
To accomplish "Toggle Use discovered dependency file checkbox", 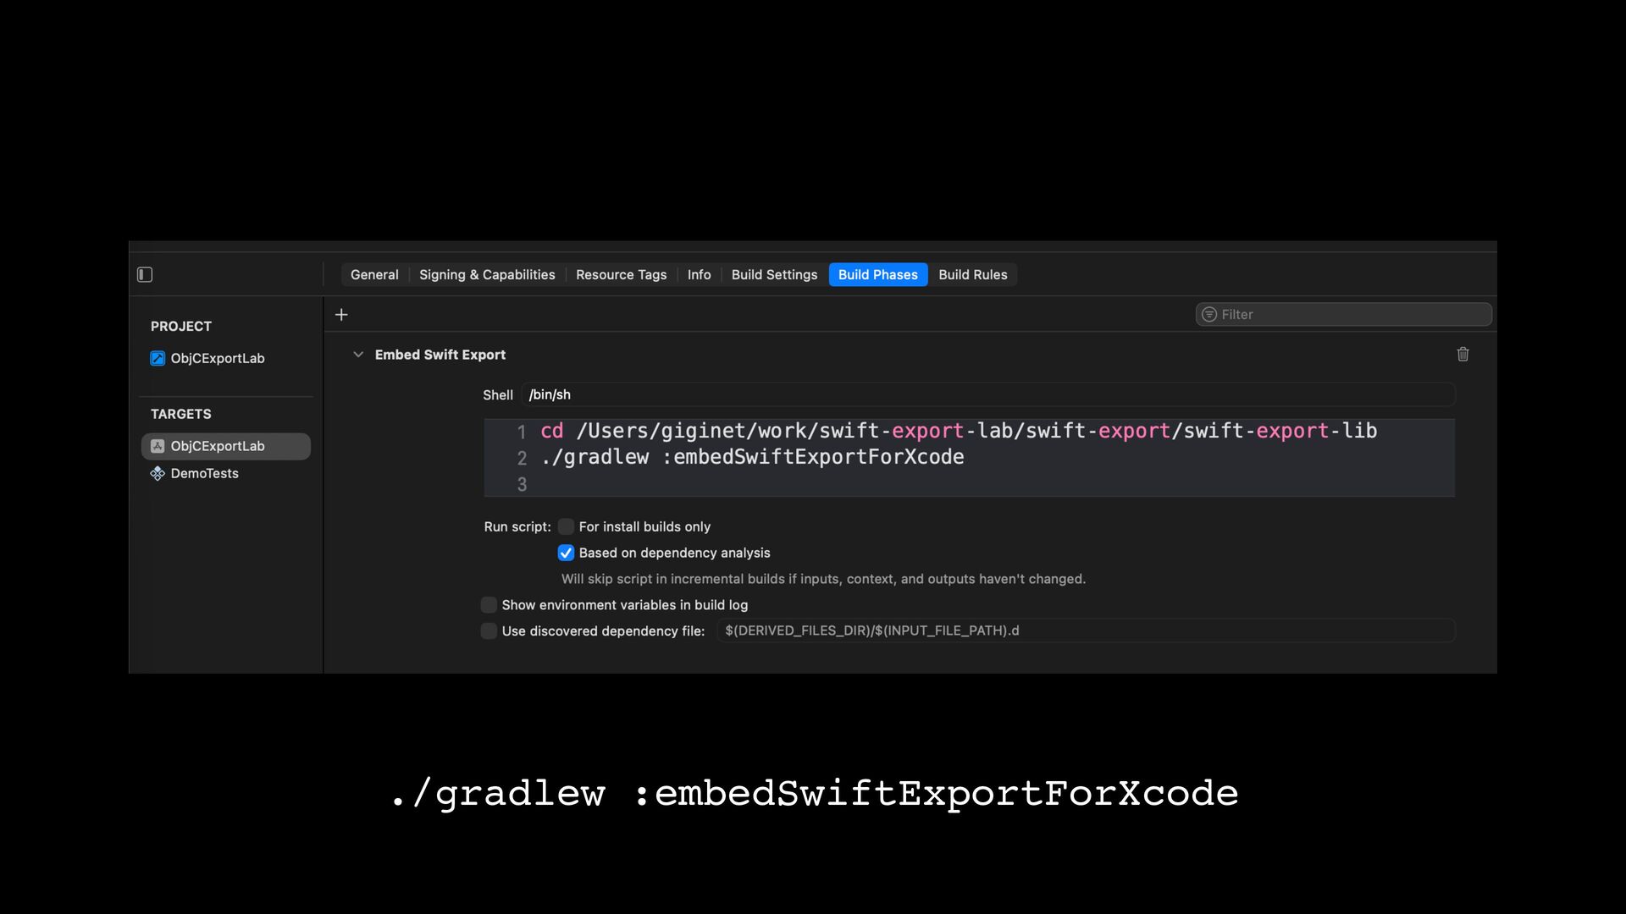I will [489, 631].
